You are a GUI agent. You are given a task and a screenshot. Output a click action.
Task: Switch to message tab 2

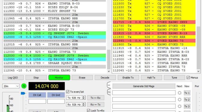(109, 92)
